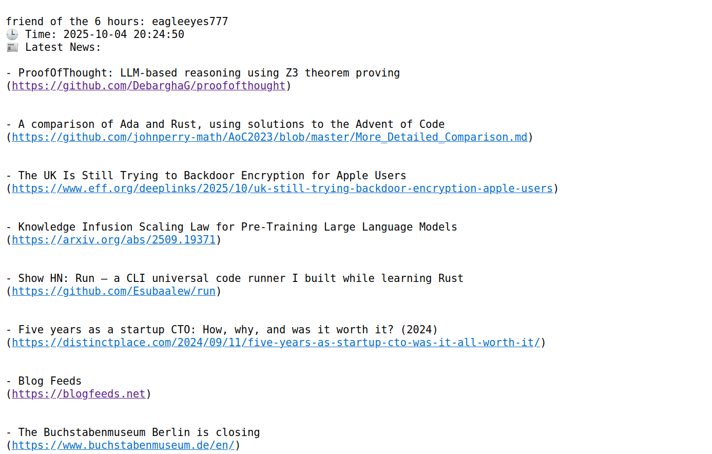Image resolution: width=712 pixels, height=454 pixels.
Task: Open the buchstabenmuseum.de link
Action: pos(123,445)
